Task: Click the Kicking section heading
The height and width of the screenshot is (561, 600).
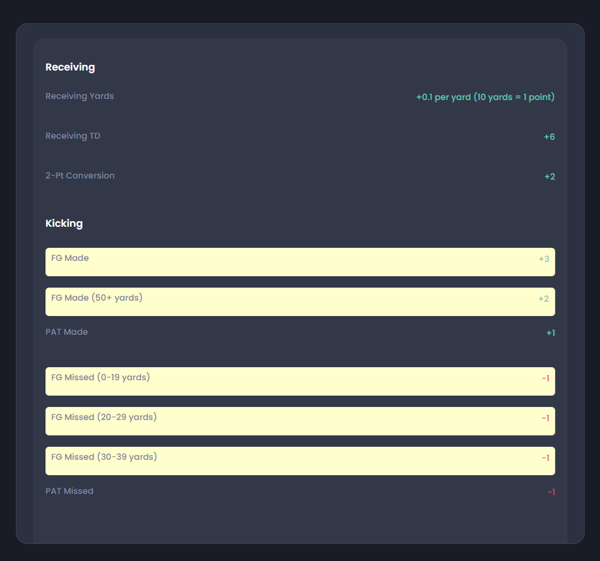Action: (x=64, y=223)
